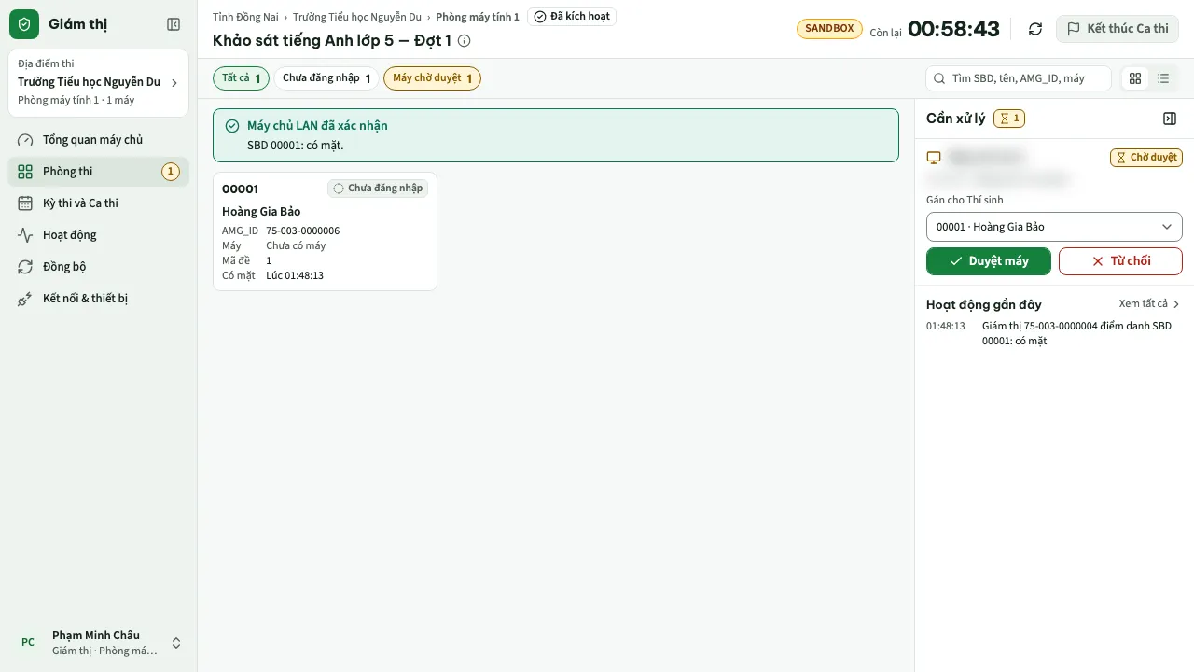This screenshot has height=672, width=1194.
Task: Open Xem tất cả recent activity
Action: tap(1149, 304)
